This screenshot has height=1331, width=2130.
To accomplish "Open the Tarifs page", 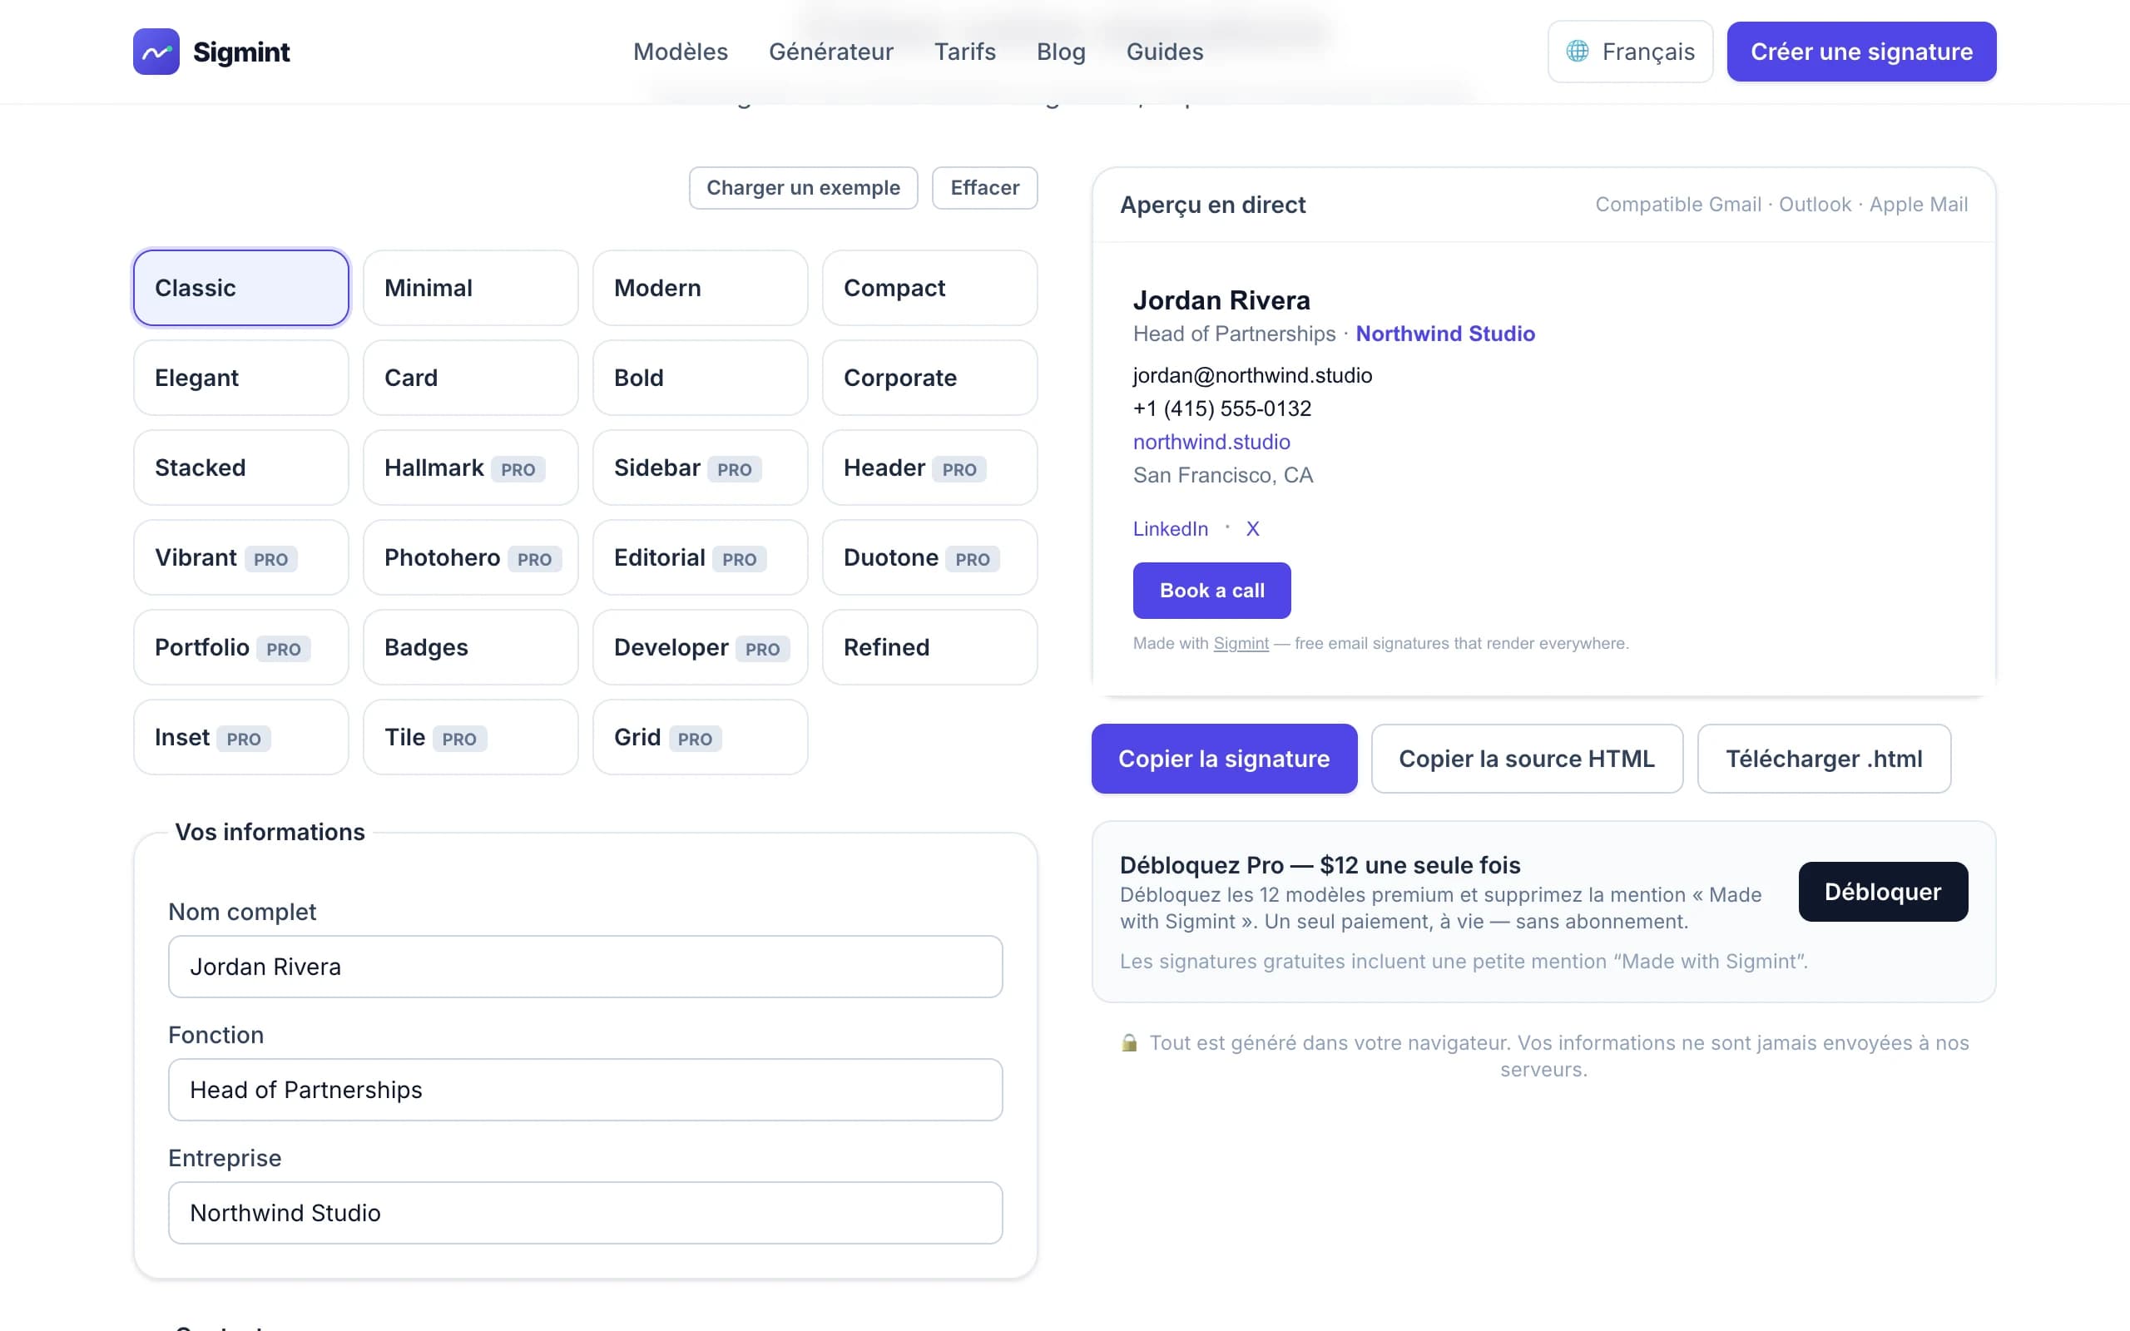I will pyautogui.click(x=964, y=52).
